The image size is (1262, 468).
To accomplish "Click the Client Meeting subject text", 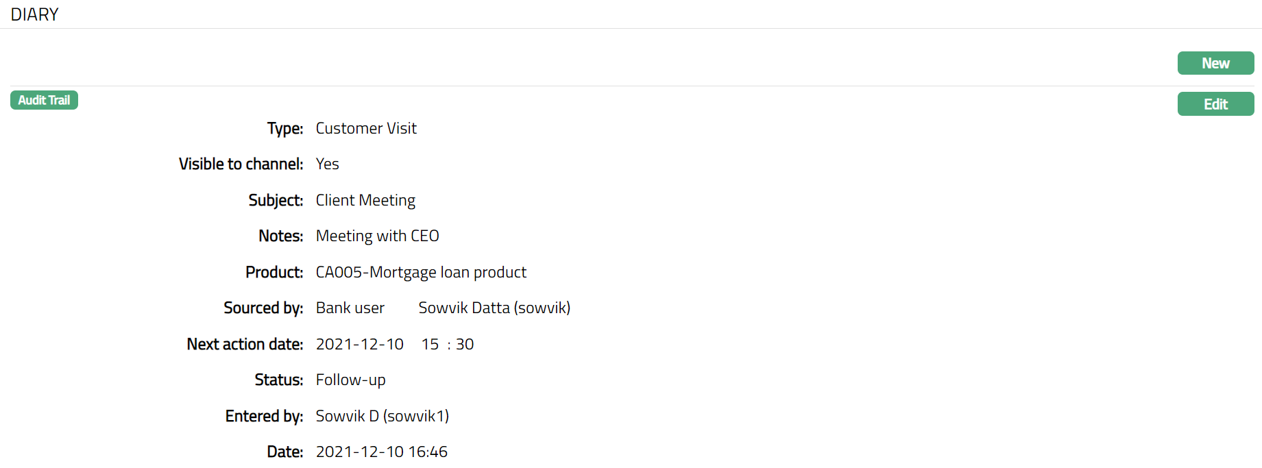I will tap(365, 200).
